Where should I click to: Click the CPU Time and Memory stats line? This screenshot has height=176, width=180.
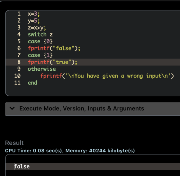(x=70, y=151)
